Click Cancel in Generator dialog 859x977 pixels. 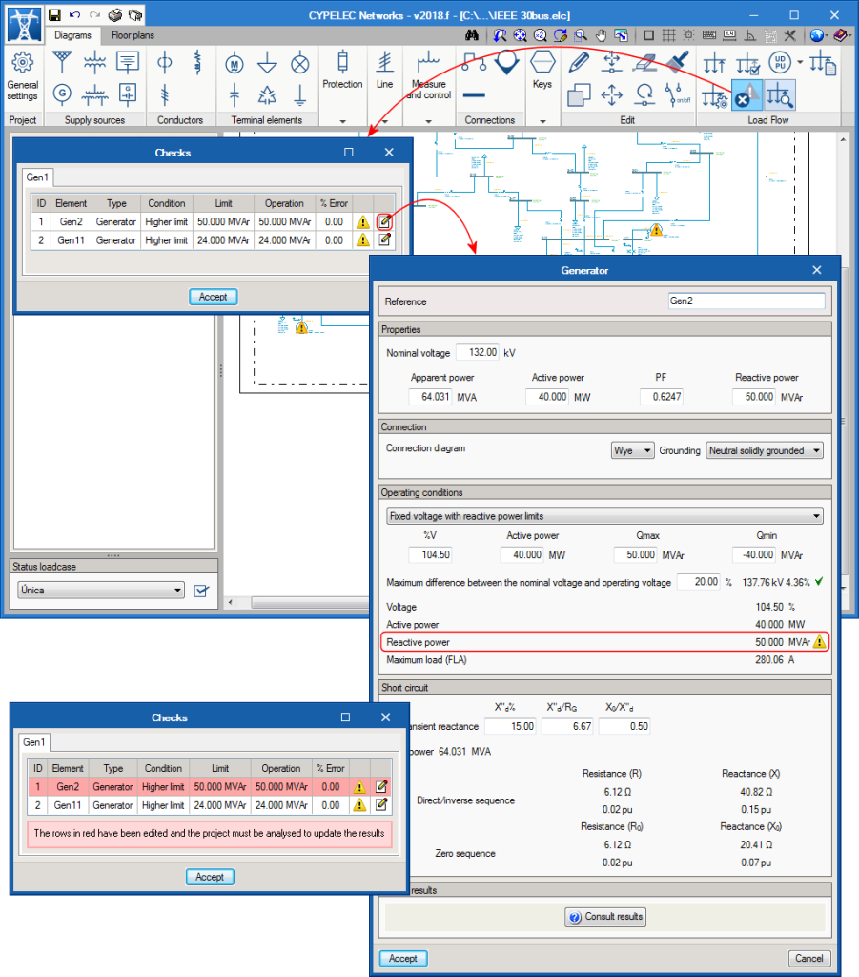click(x=809, y=958)
